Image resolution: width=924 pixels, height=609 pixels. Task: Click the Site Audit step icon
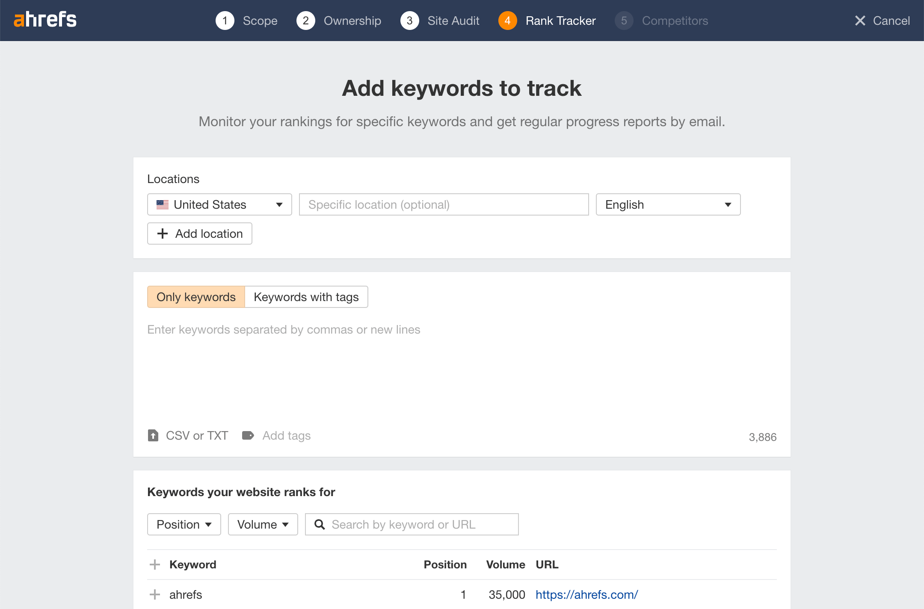(x=409, y=21)
